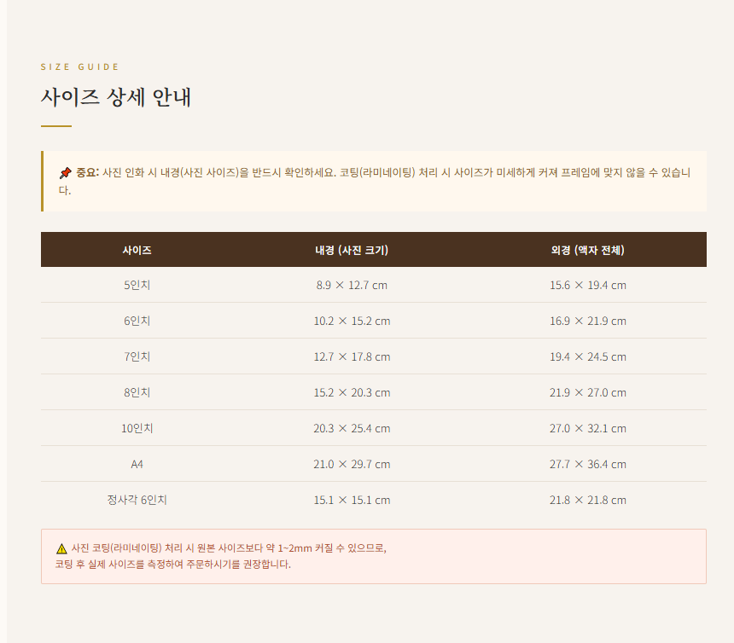Click the gold underline beneath the heading

(56, 126)
